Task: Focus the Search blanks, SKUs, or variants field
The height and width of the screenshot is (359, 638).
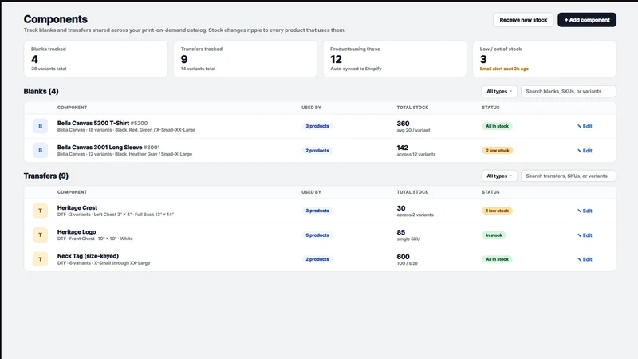Action: [x=569, y=91]
